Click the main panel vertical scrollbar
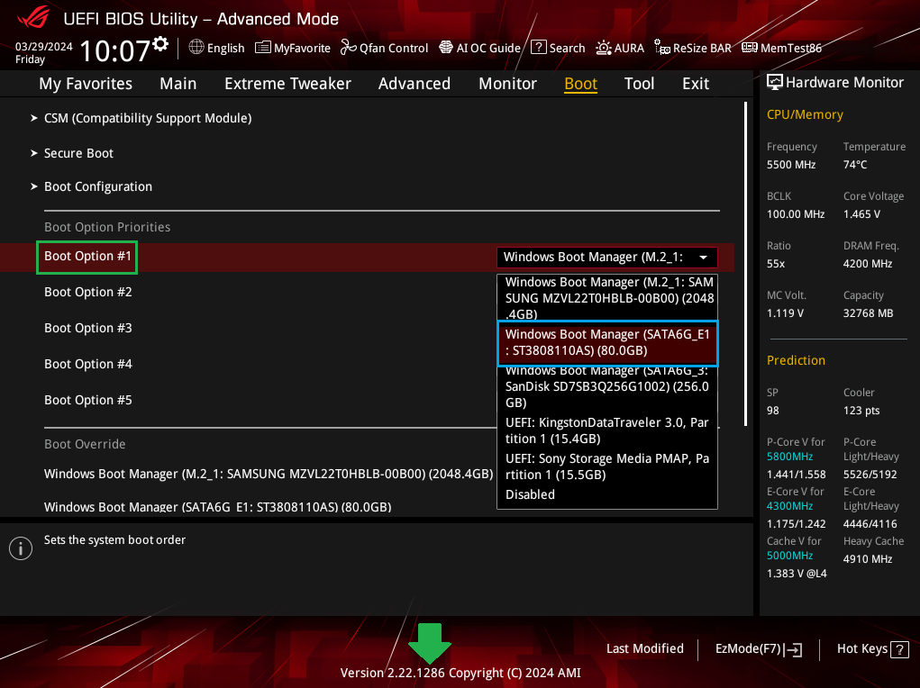The height and width of the screenshot is (688, 920). (746, 264)
